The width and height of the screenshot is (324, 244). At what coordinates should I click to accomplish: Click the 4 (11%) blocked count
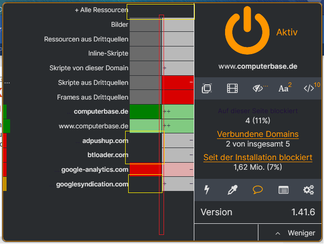click(x=258, y=120)
